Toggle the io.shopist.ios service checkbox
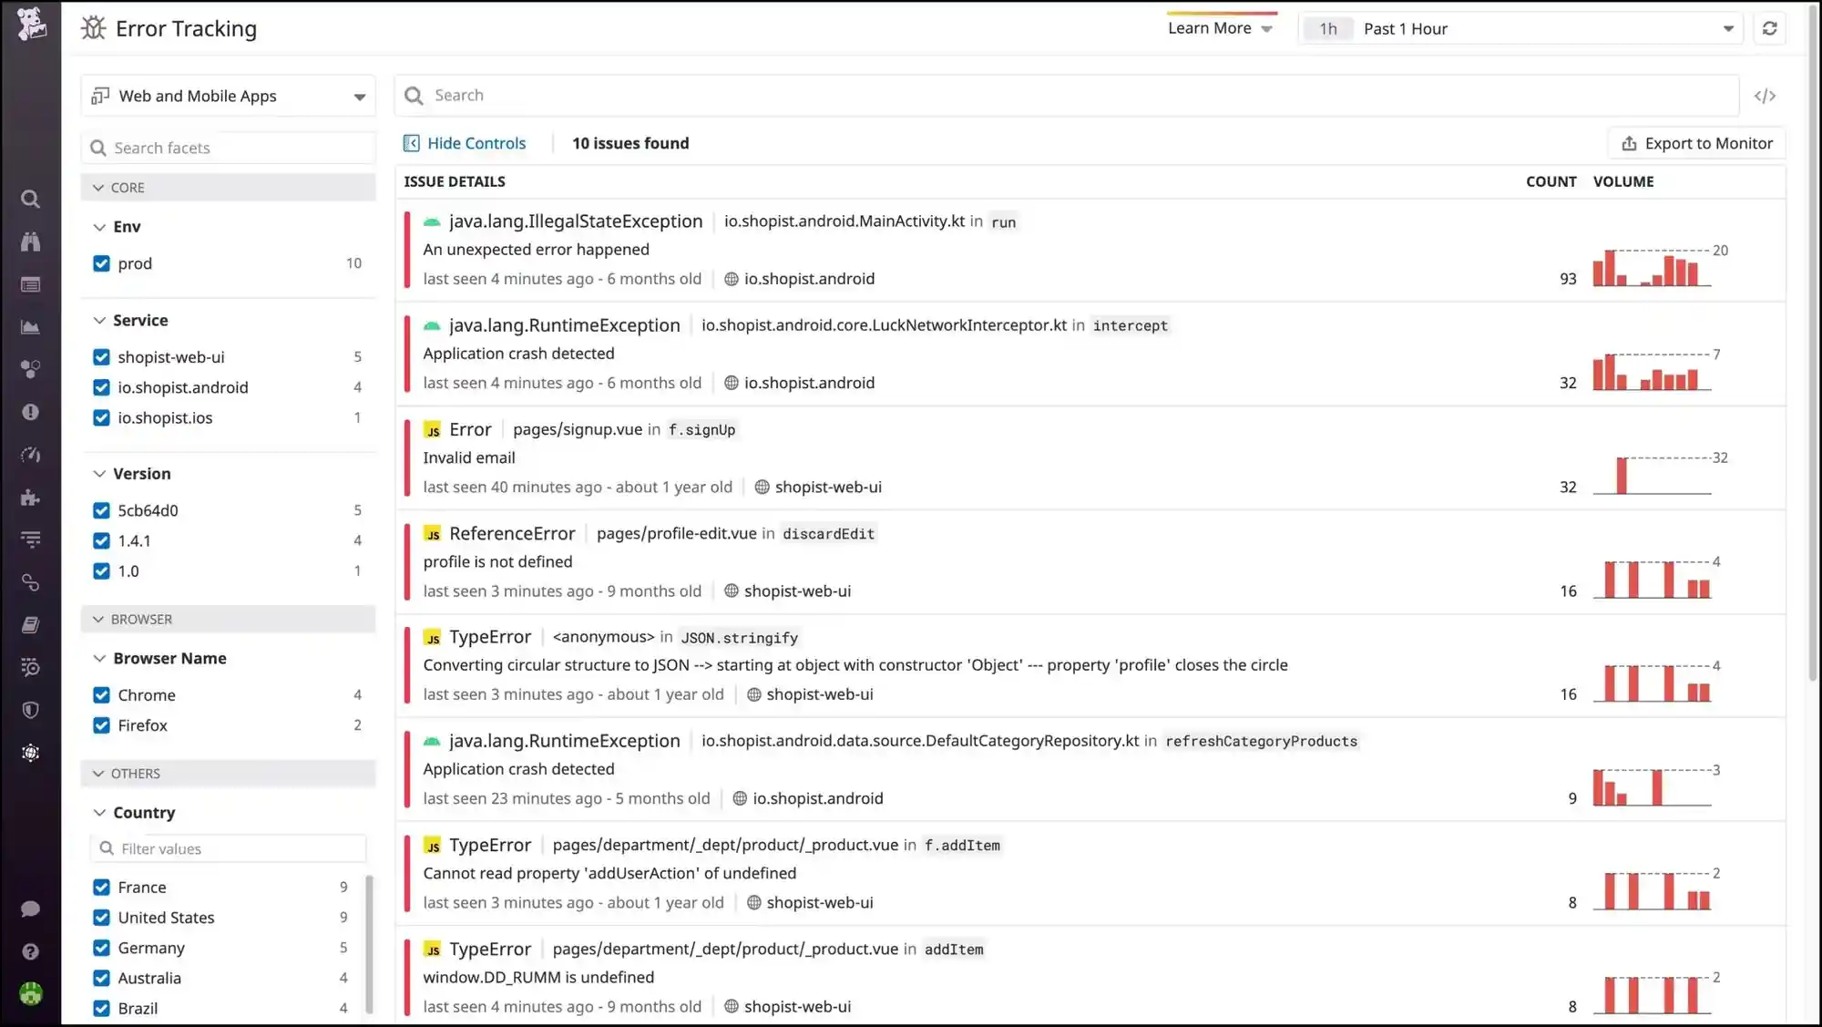1822x1027 pixels. [x=101, y=417]
